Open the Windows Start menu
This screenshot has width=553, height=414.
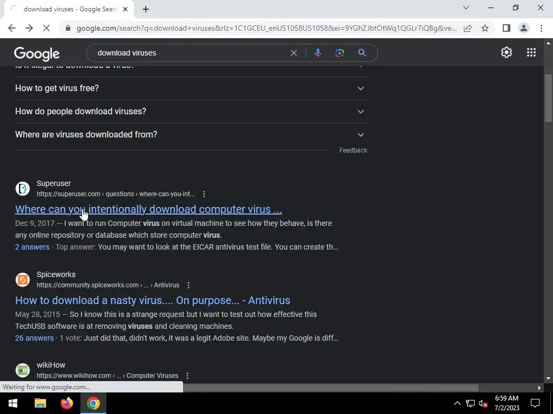pyautogui.click(x=13, y=403)
